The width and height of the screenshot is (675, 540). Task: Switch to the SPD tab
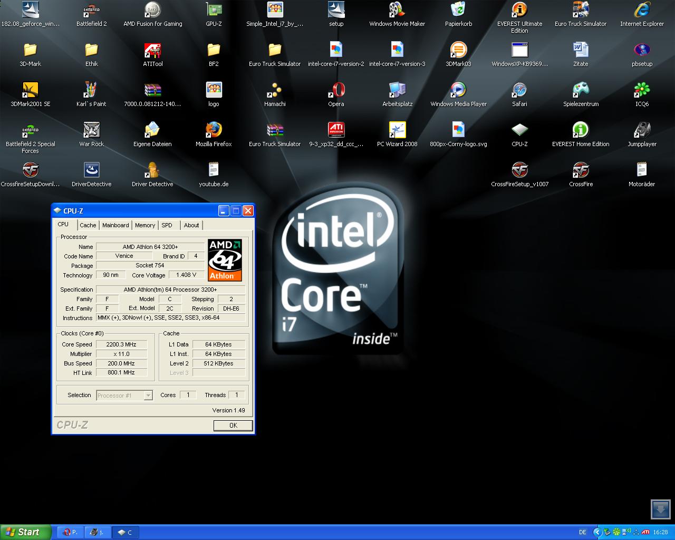click(167, 225)
